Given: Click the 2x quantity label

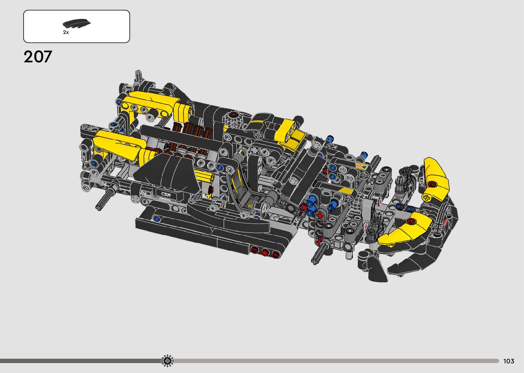Looking at the screenshot, I should point(66,33).
